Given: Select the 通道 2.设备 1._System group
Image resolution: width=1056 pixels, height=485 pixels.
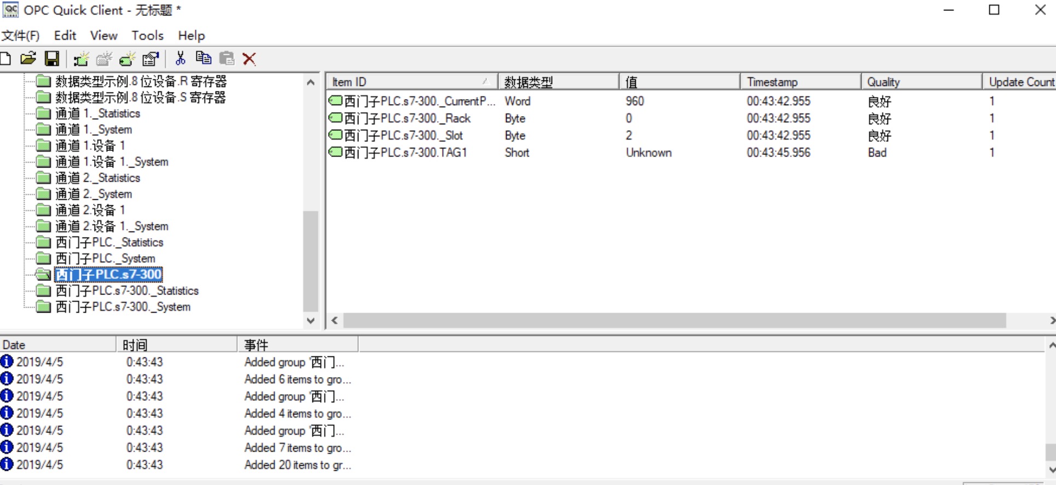Looking at the screenshot, I should pos(112,226).
